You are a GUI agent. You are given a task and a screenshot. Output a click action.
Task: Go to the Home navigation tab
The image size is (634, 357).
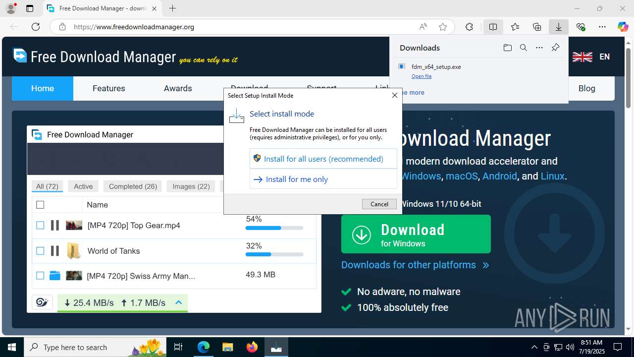[x=43, y=88]
